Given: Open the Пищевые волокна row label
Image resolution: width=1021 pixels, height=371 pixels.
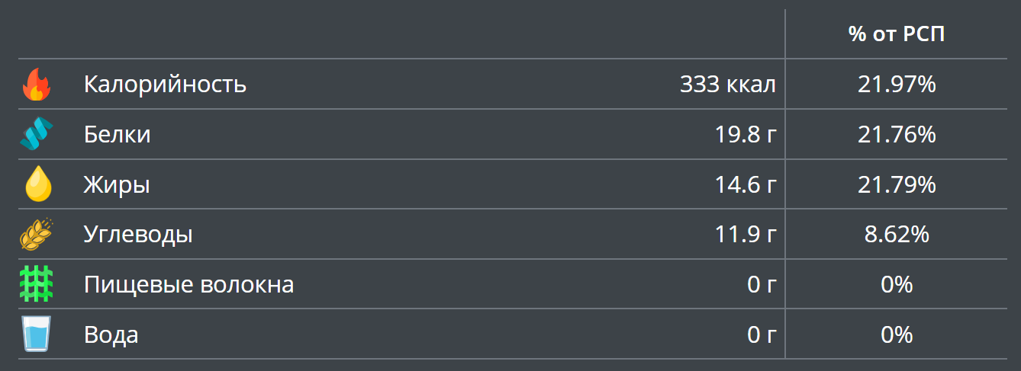Looking at the screenshot, I should coord(188,285).
